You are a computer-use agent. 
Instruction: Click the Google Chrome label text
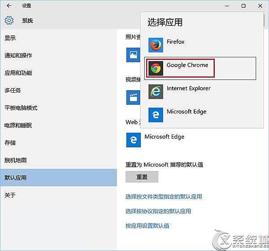coord(187,65)
